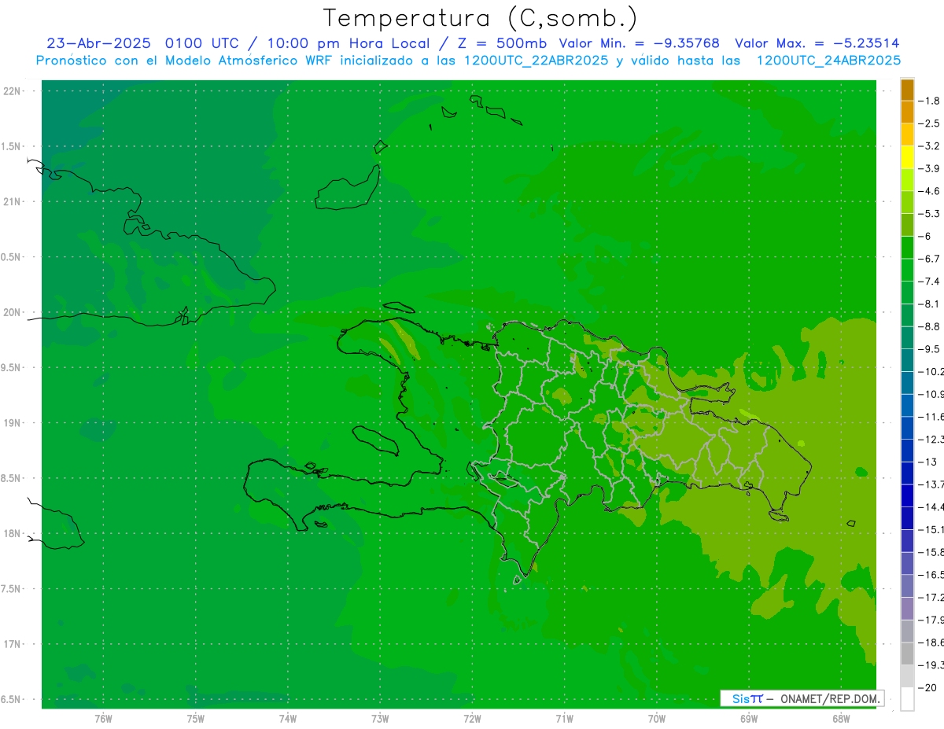
Task: Click the -13 colorbar value label
Action: 928,462
